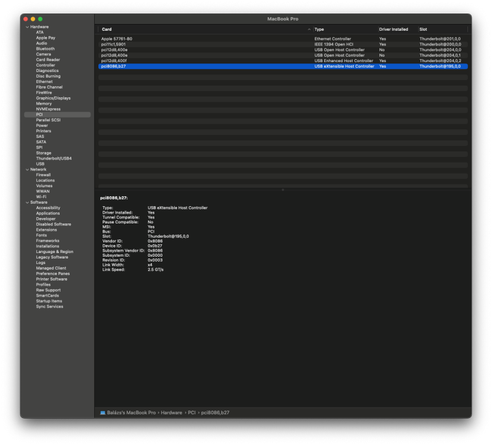492x445 pixels.
Task: Open Power in the sidebar
Action: (42, 126)
